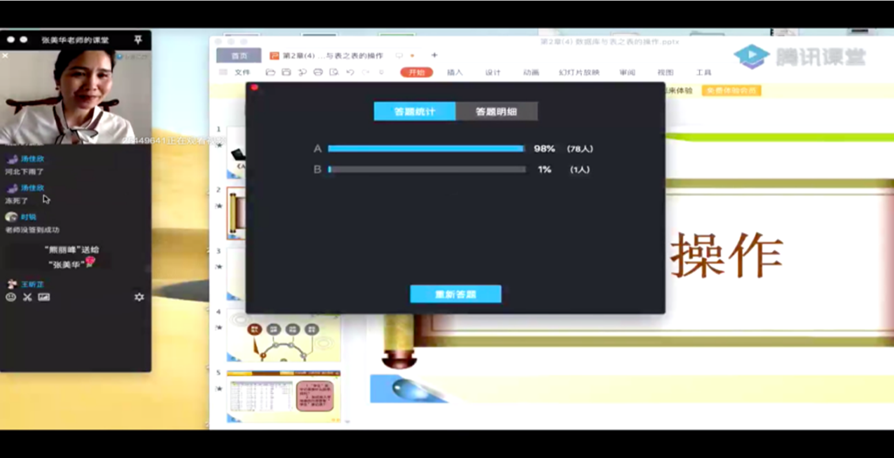Open the 文件 menu
The image size is (894, 458).
click(242, 73)
